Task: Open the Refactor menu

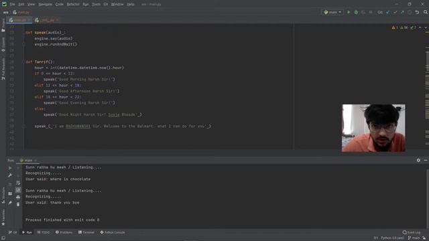Action: point(73,5)
